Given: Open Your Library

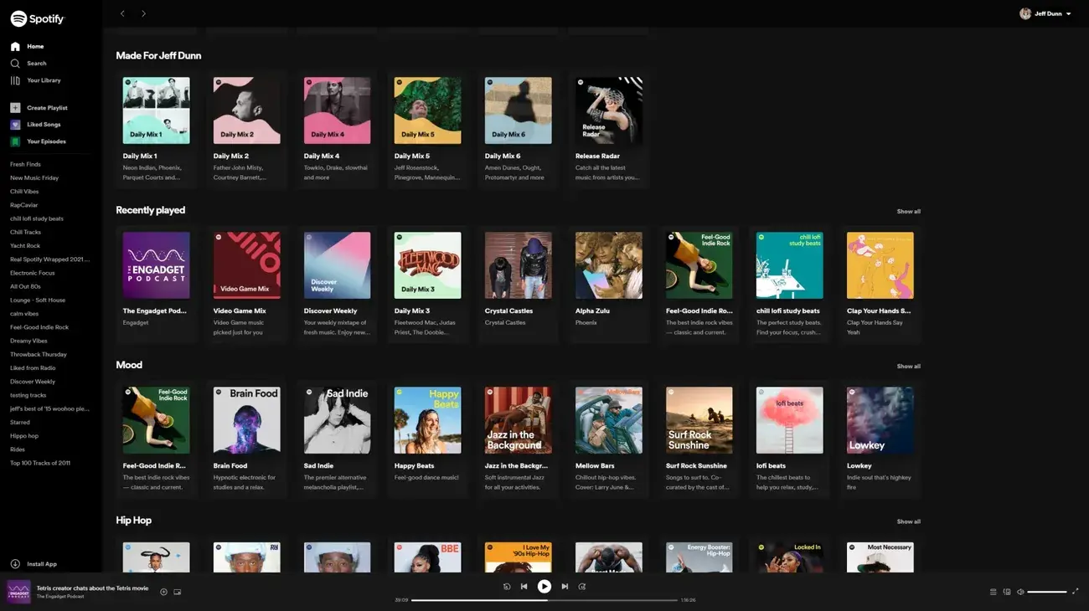Looking at the screenshot, I should (x=39, y=80).
